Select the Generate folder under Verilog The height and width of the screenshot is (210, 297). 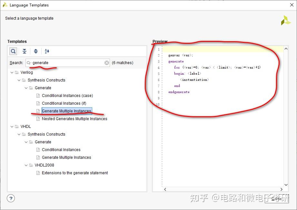point(43,88)
